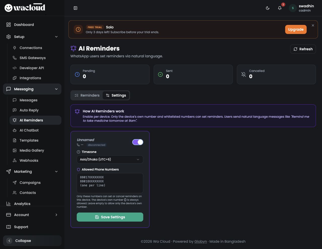Click the Connections plug icon
322x249 pixels.
click(x=15, y=48)
